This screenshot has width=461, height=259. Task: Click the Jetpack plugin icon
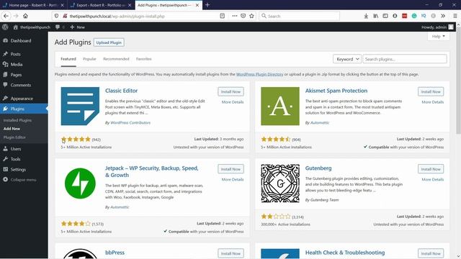click(x=80, y=183)
